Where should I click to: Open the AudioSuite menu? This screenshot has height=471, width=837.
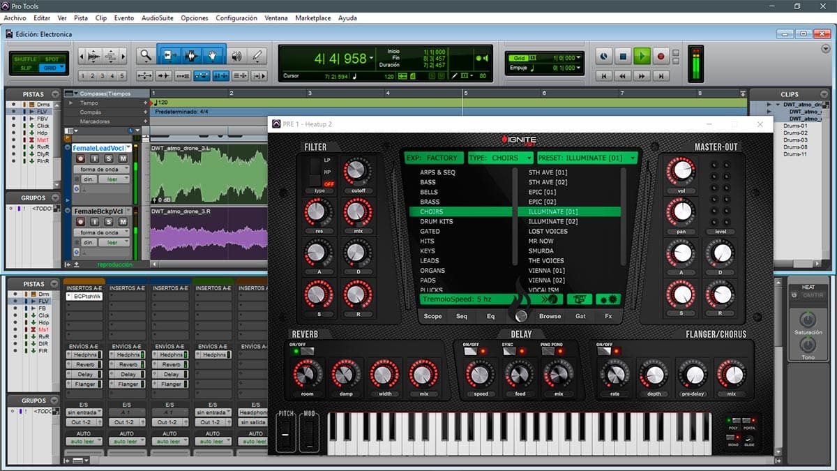158,18
